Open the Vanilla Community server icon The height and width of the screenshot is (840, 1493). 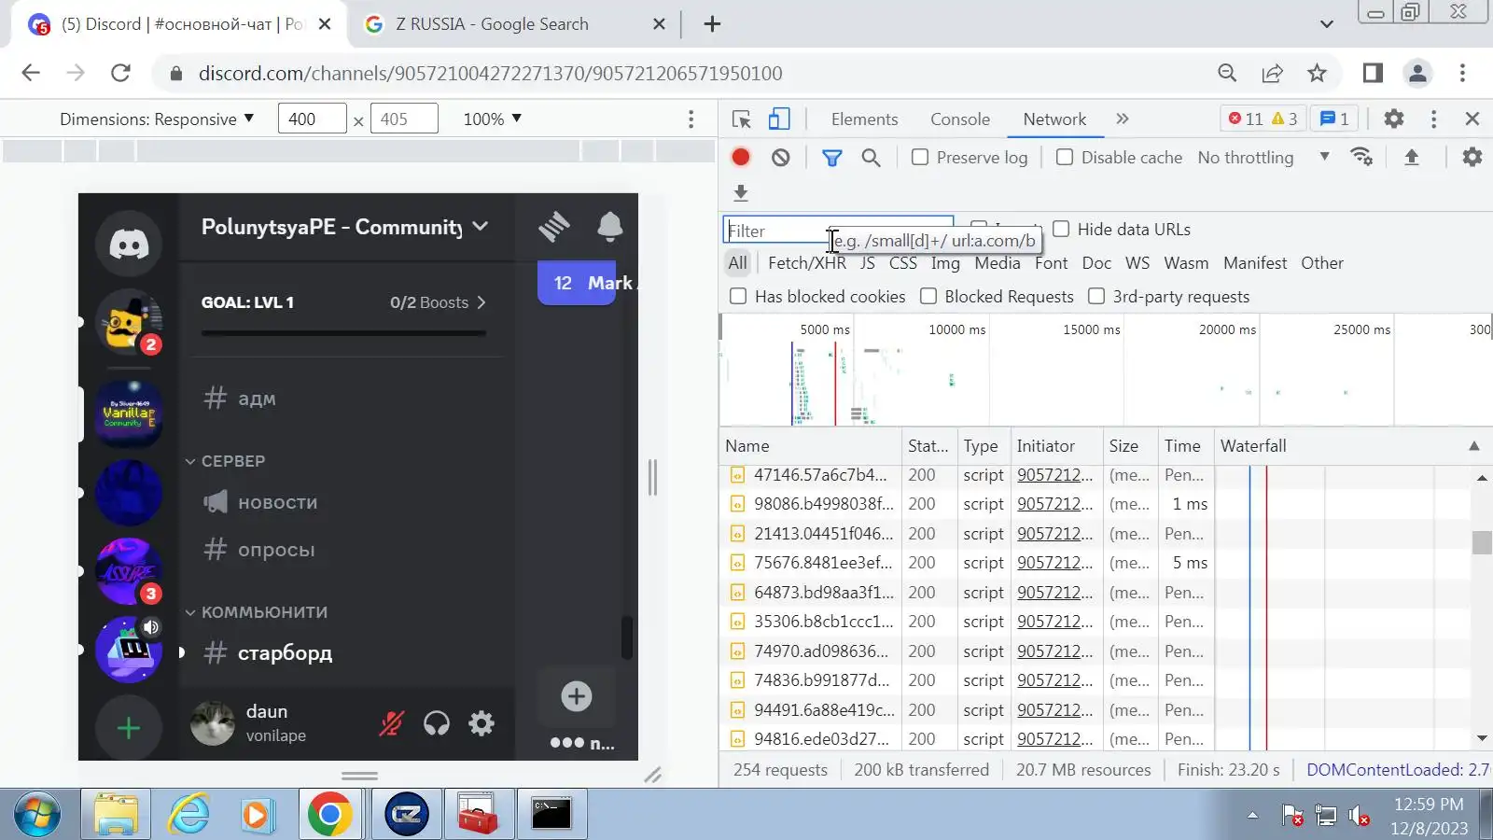pos(129,413)
